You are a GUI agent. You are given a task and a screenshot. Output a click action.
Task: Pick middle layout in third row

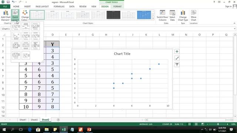26,46
